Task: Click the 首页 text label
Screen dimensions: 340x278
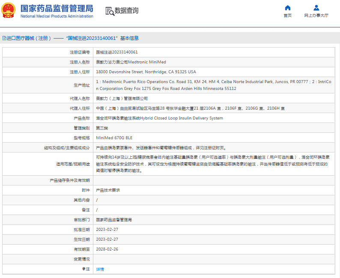Action: tap(287, 15)
